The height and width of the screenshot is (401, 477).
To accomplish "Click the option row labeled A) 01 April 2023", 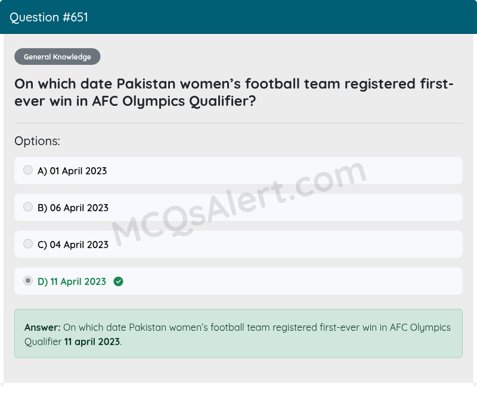I will point(238,170).
